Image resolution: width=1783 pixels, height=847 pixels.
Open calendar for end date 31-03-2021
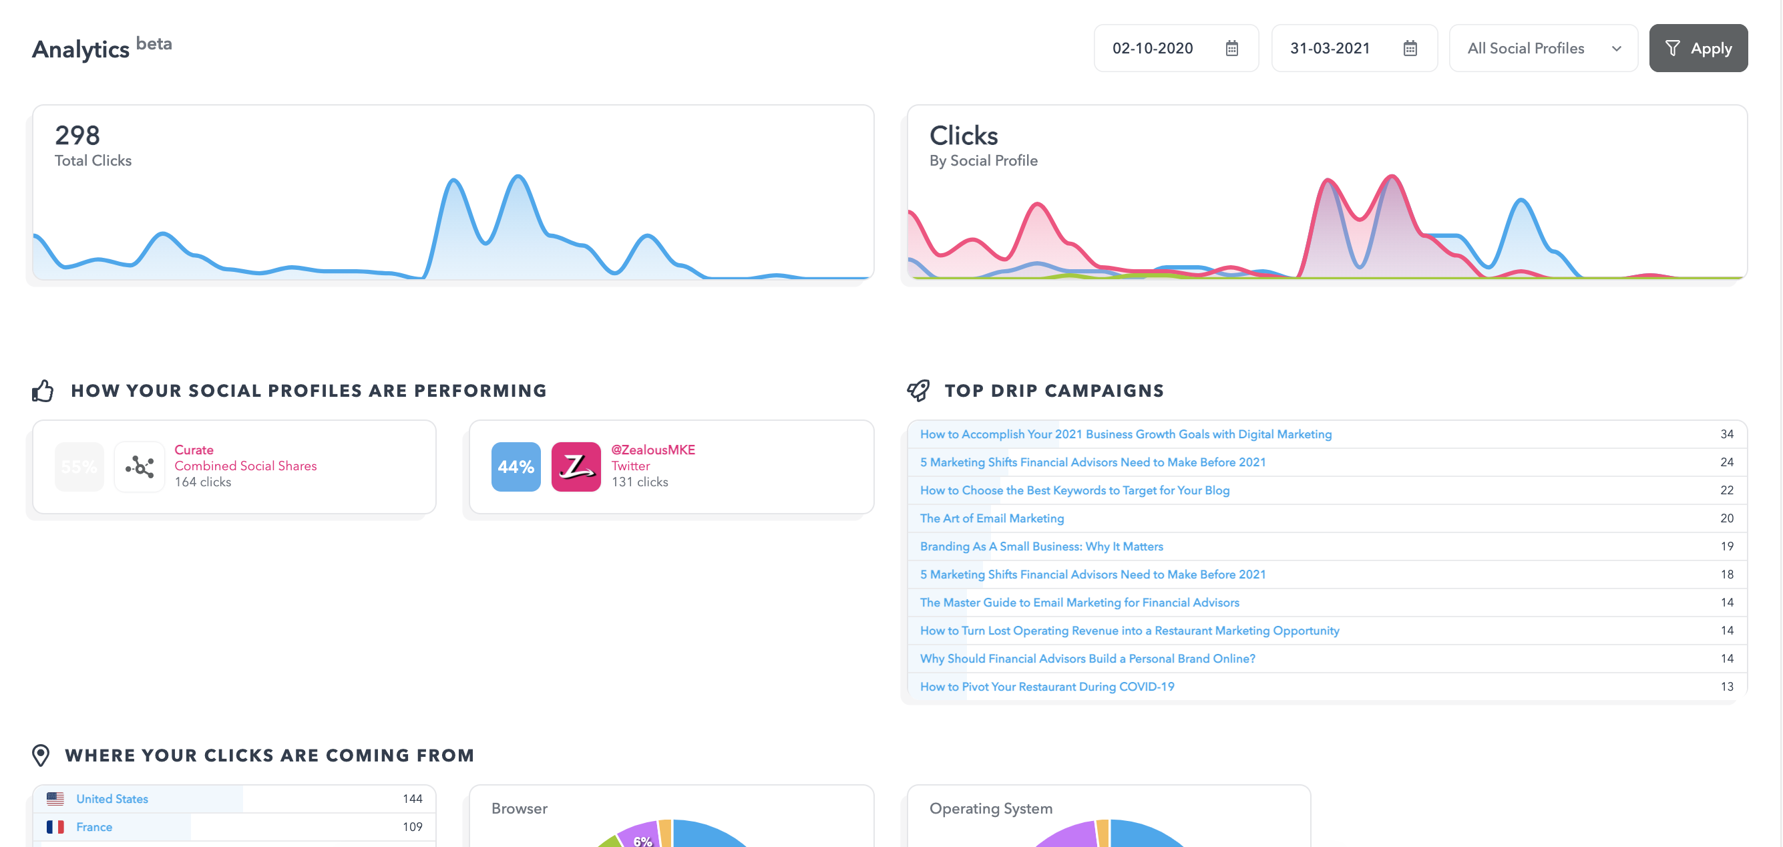tap(1410, 49)
